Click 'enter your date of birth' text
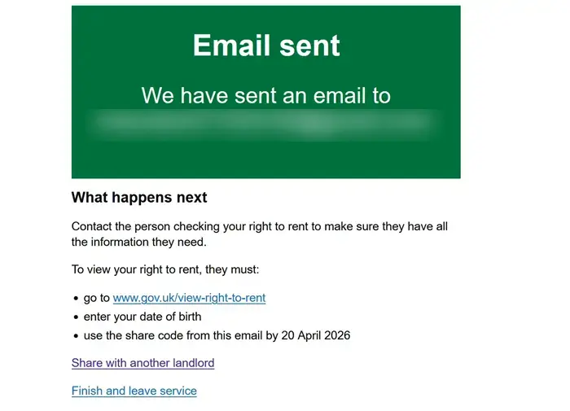 tap(142, 317)
